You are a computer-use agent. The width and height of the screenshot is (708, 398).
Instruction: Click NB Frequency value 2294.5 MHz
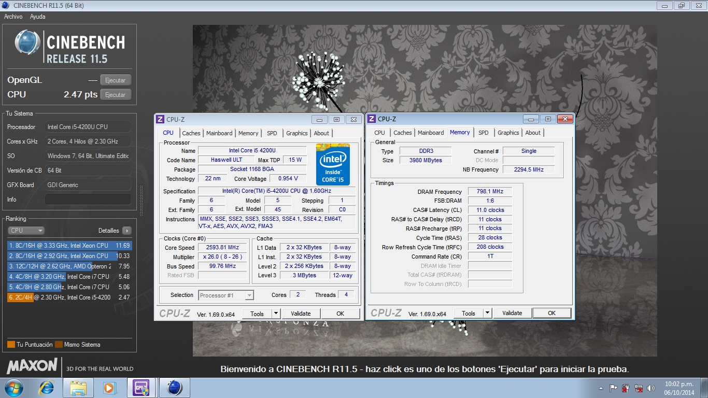[528, 170]
